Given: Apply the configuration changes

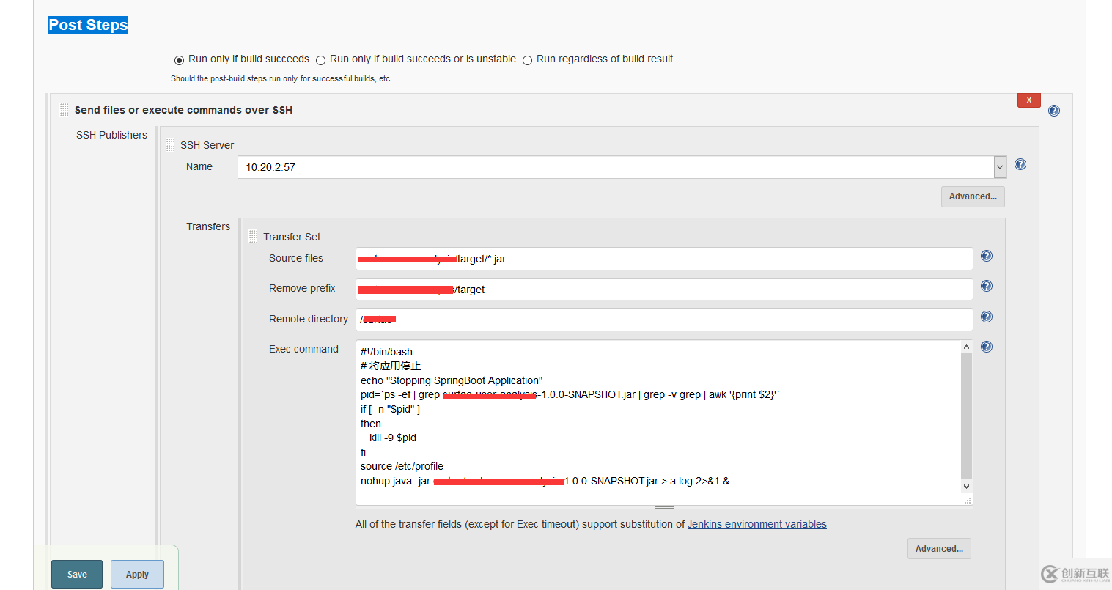Looking at the screenshot, I should tap(137, 575).
